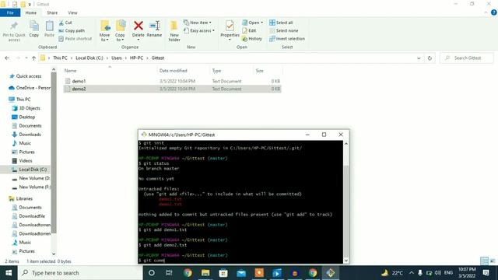Click the taskbar search box
498x280 pixels.
point(80,273)
